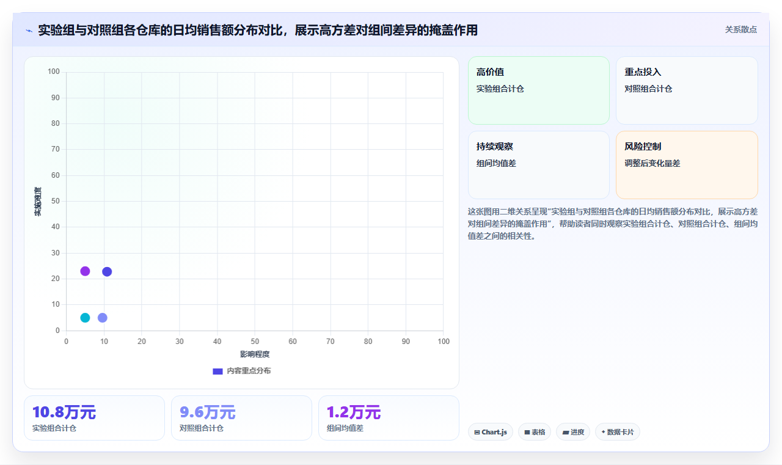The height and width of the screenshot is (465, 782).
Task: Click the 影响程度 x-axis label
Action: tap(255, 354)
